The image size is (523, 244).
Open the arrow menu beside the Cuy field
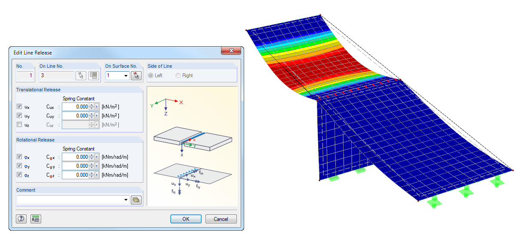pos(97,116)
